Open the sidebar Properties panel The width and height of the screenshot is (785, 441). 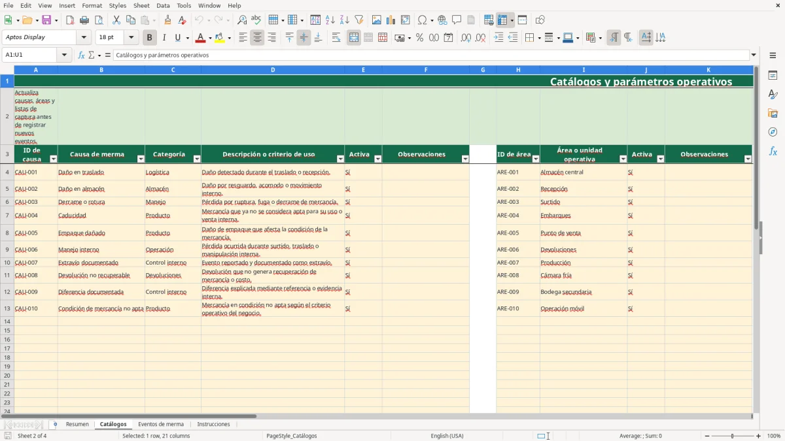tap(773, 76)
